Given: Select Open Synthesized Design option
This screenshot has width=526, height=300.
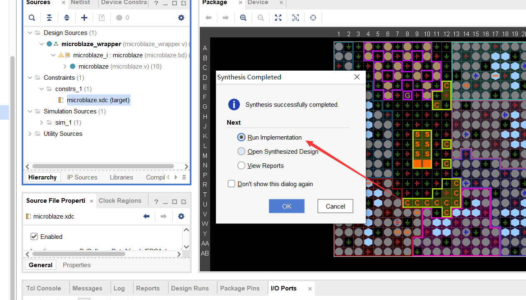Looking at the screenshot, I should pos(241,152).
